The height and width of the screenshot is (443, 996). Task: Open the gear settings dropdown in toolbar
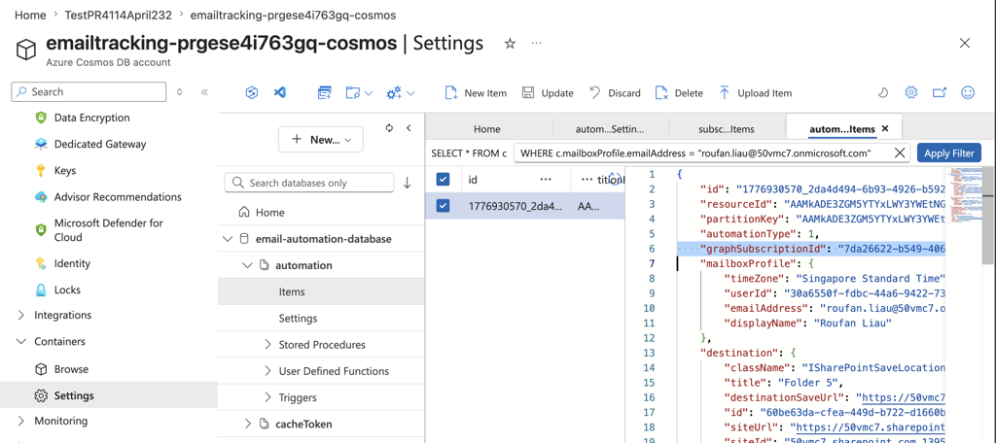pyautogui.click(x=401, y=92)
